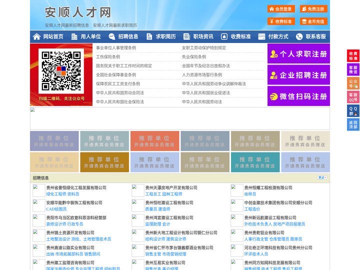Image resolution: width=360 pixels, height=270 pixels.
Task: Click the document icon beside 求职简历
Action: [x=149, y=36]
